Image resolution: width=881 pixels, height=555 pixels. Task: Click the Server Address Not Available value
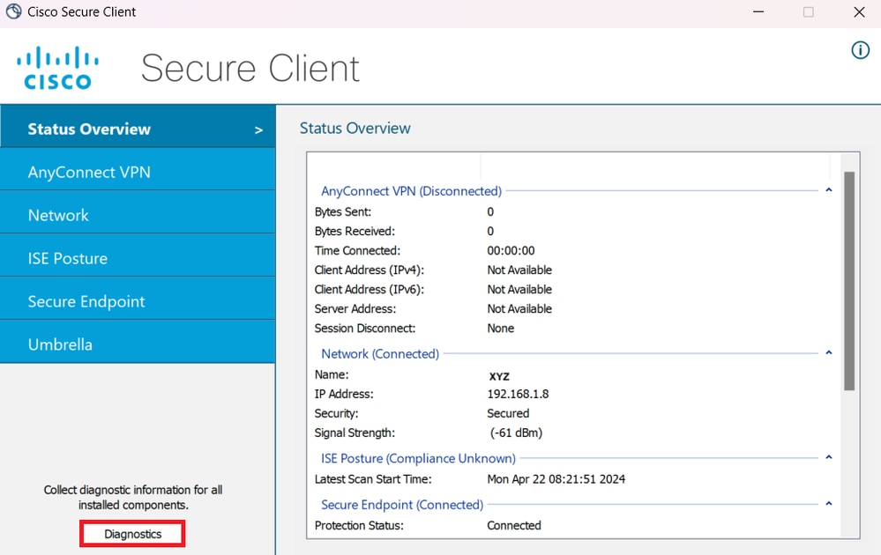tap(519, 308)
